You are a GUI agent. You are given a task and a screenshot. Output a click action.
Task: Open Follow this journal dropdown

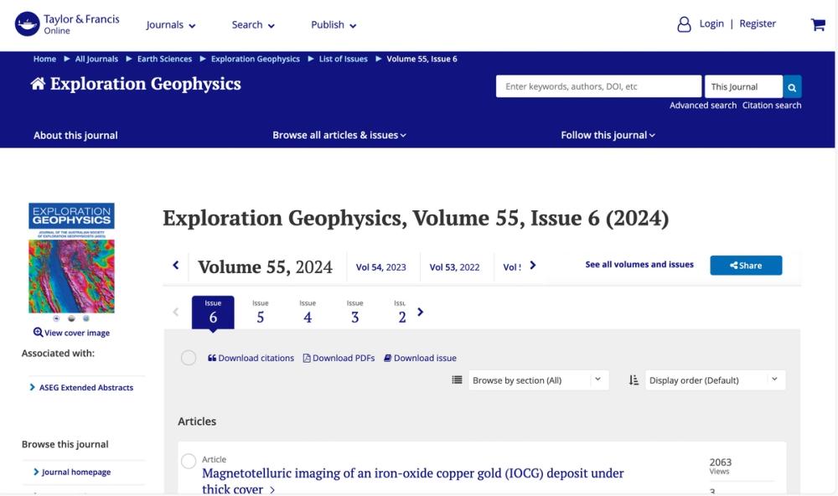(608, 135)
